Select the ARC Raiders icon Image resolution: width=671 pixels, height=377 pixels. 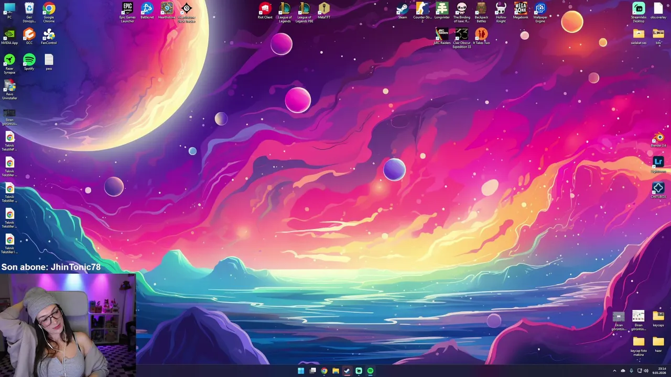(442, 36)
